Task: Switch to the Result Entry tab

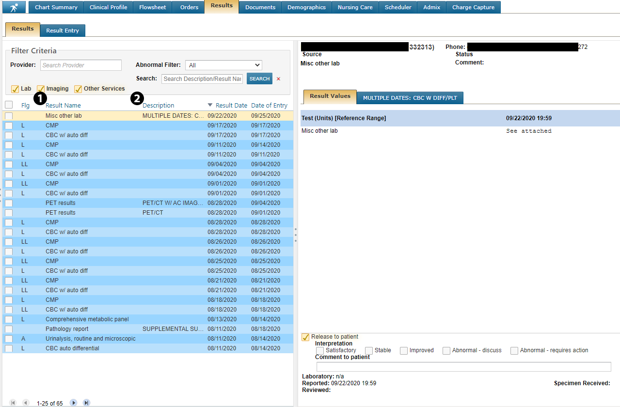Action: [63, 31]
